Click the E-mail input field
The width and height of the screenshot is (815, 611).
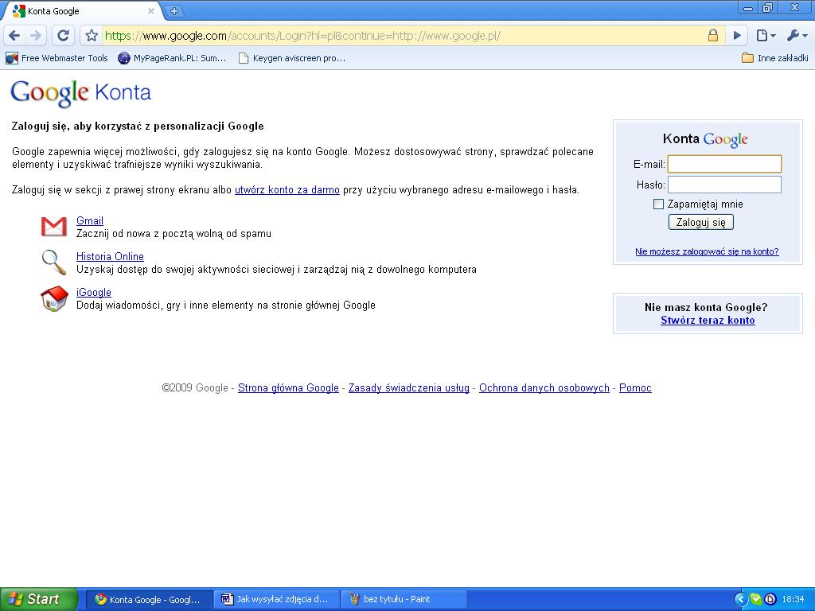coord(724,164)
